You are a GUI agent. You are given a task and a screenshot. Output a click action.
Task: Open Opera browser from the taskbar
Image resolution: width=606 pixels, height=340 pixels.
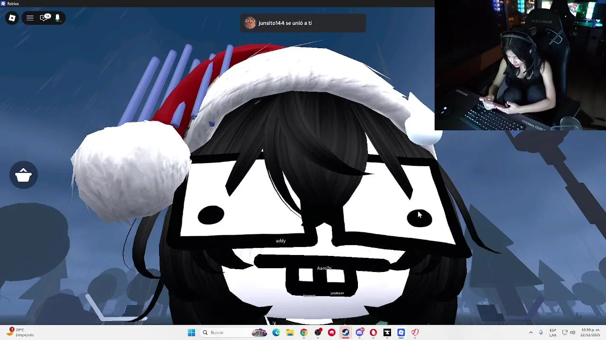coord(373,332)
